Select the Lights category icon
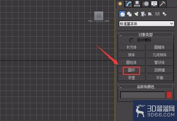Screen dimensions: 177x121 136,14
